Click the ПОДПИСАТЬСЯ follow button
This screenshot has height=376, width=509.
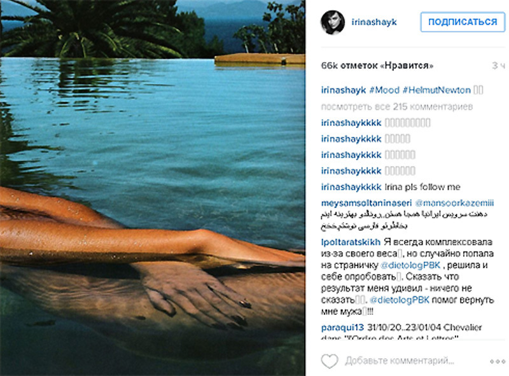pos(463,22)
